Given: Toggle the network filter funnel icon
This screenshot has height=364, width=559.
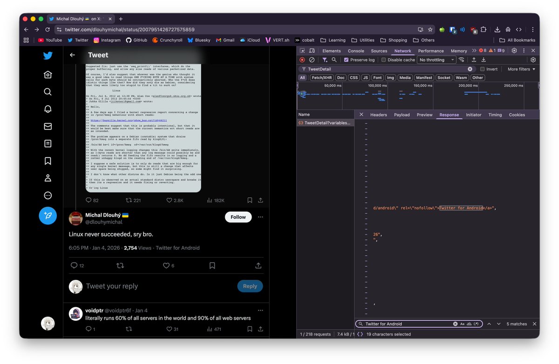Looking at the screenshot, I should click(x=325, y=60).
